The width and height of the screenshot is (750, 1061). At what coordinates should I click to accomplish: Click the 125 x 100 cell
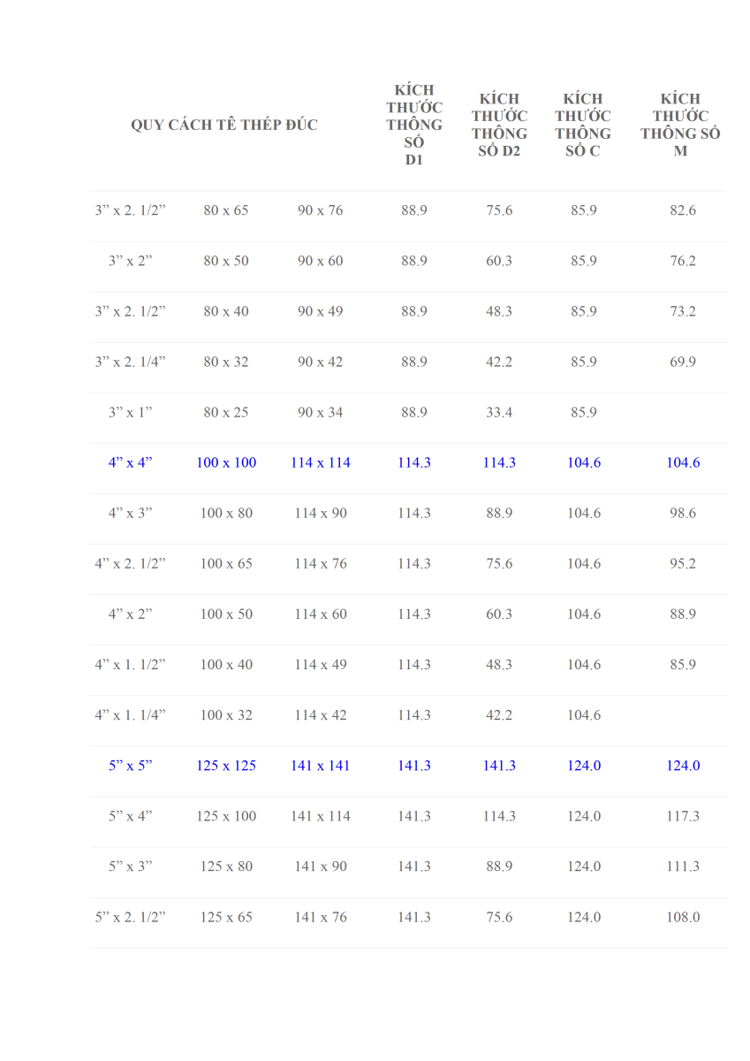tap(226, 816)
